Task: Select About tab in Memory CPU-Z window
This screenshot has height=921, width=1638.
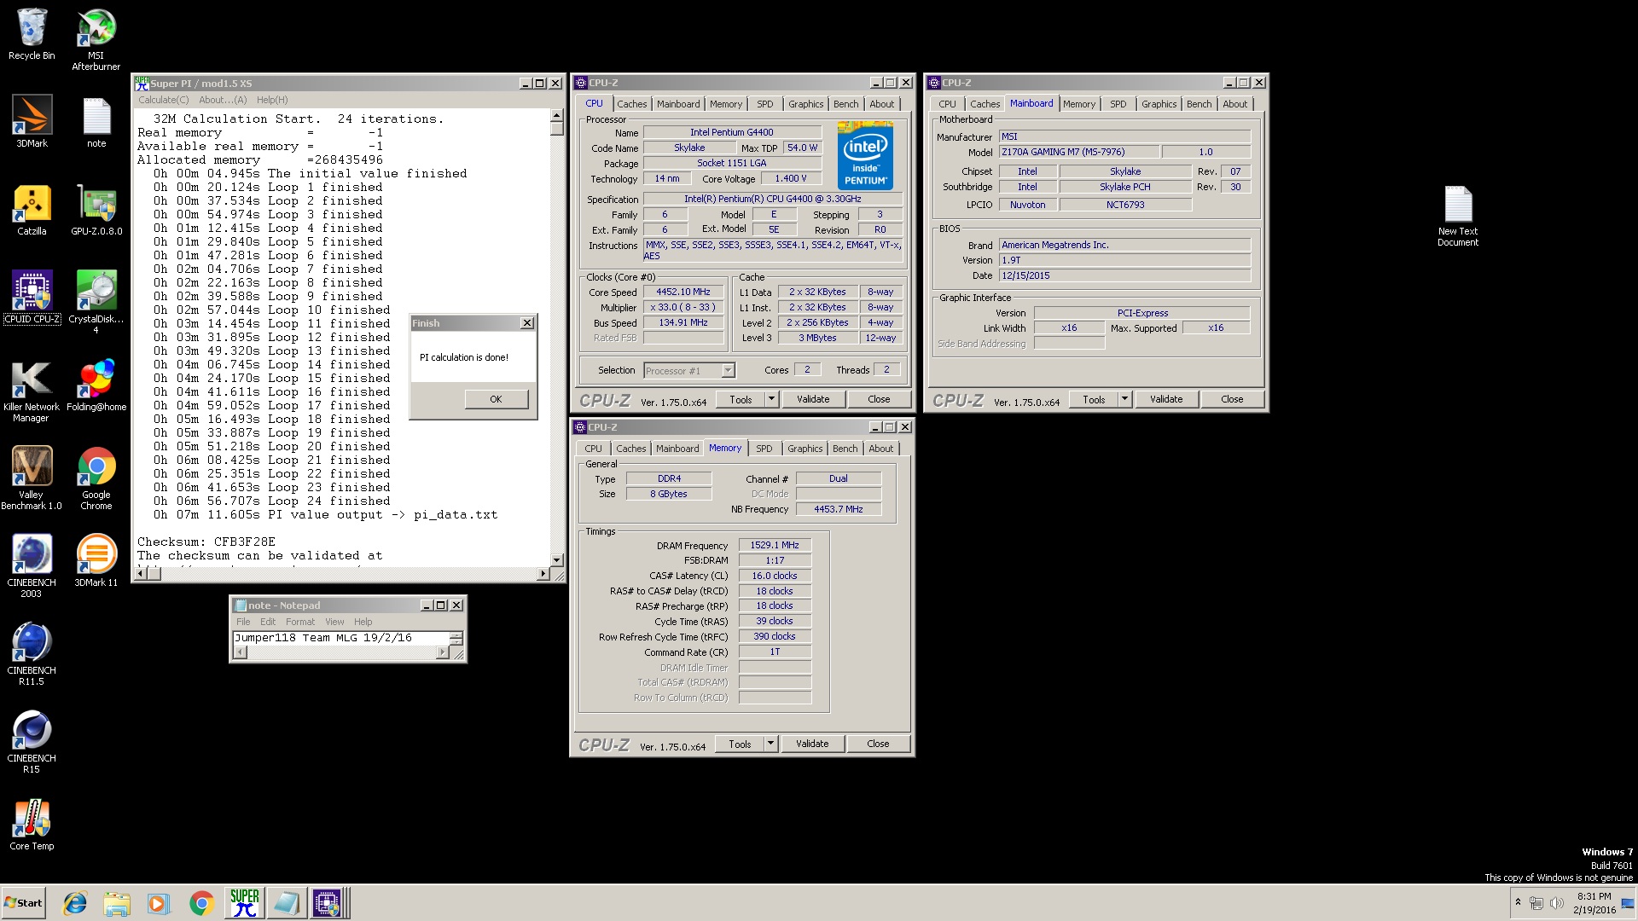Action: [x=881, y=449]
